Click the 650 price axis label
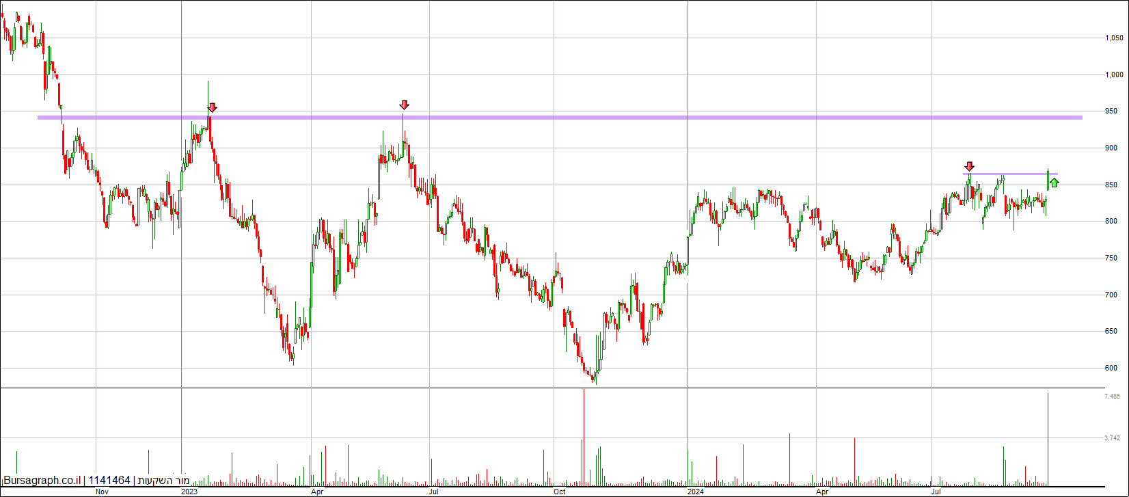 (x=1111, y=332)
